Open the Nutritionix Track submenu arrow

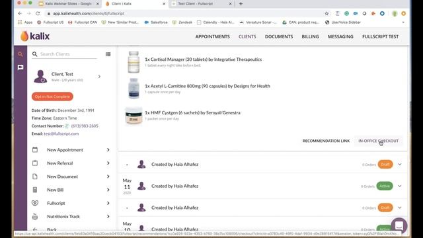[x=108, y=216]
